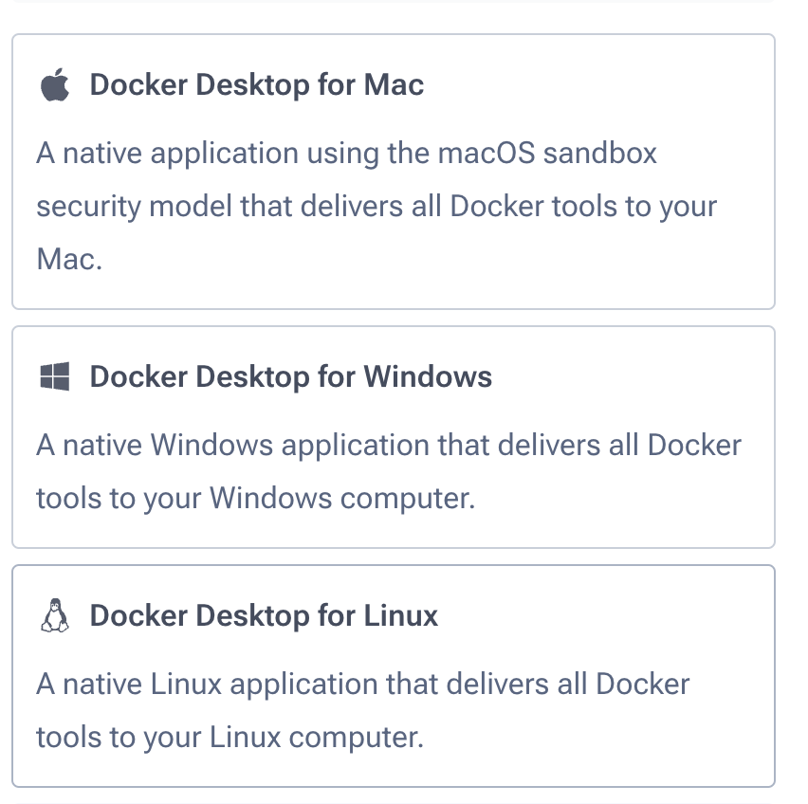
Task: Open the Docker Desktop for Linux heading
Action: [x=264, y=616]
